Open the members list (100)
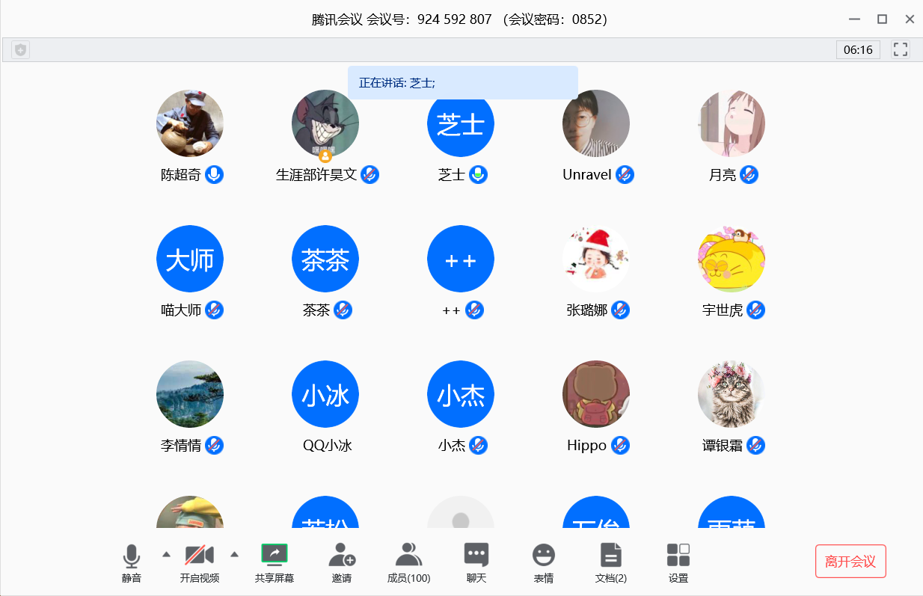The height and width of the screenshot is (596, 923). click(x=408, y=556)
